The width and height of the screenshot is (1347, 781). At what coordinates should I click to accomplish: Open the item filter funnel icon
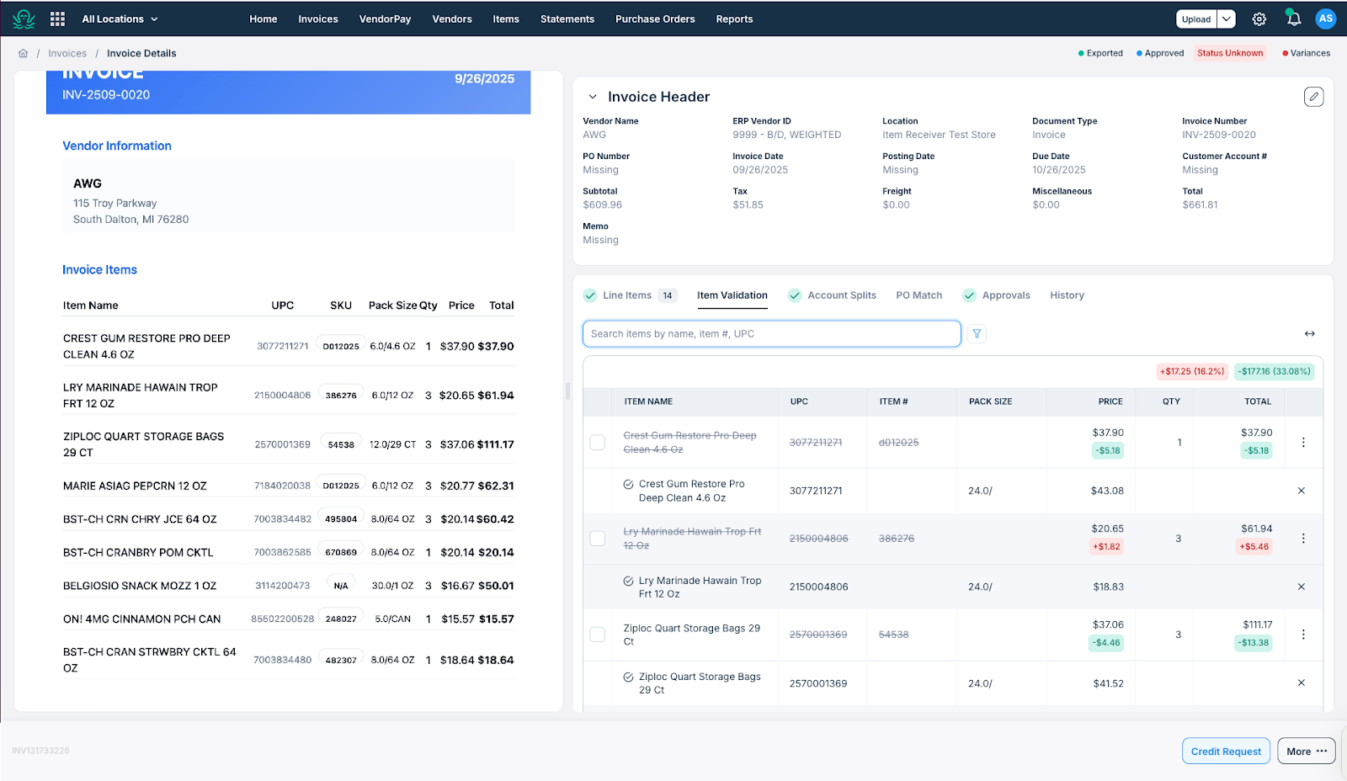pyautogui.click(x=977, y=334)
